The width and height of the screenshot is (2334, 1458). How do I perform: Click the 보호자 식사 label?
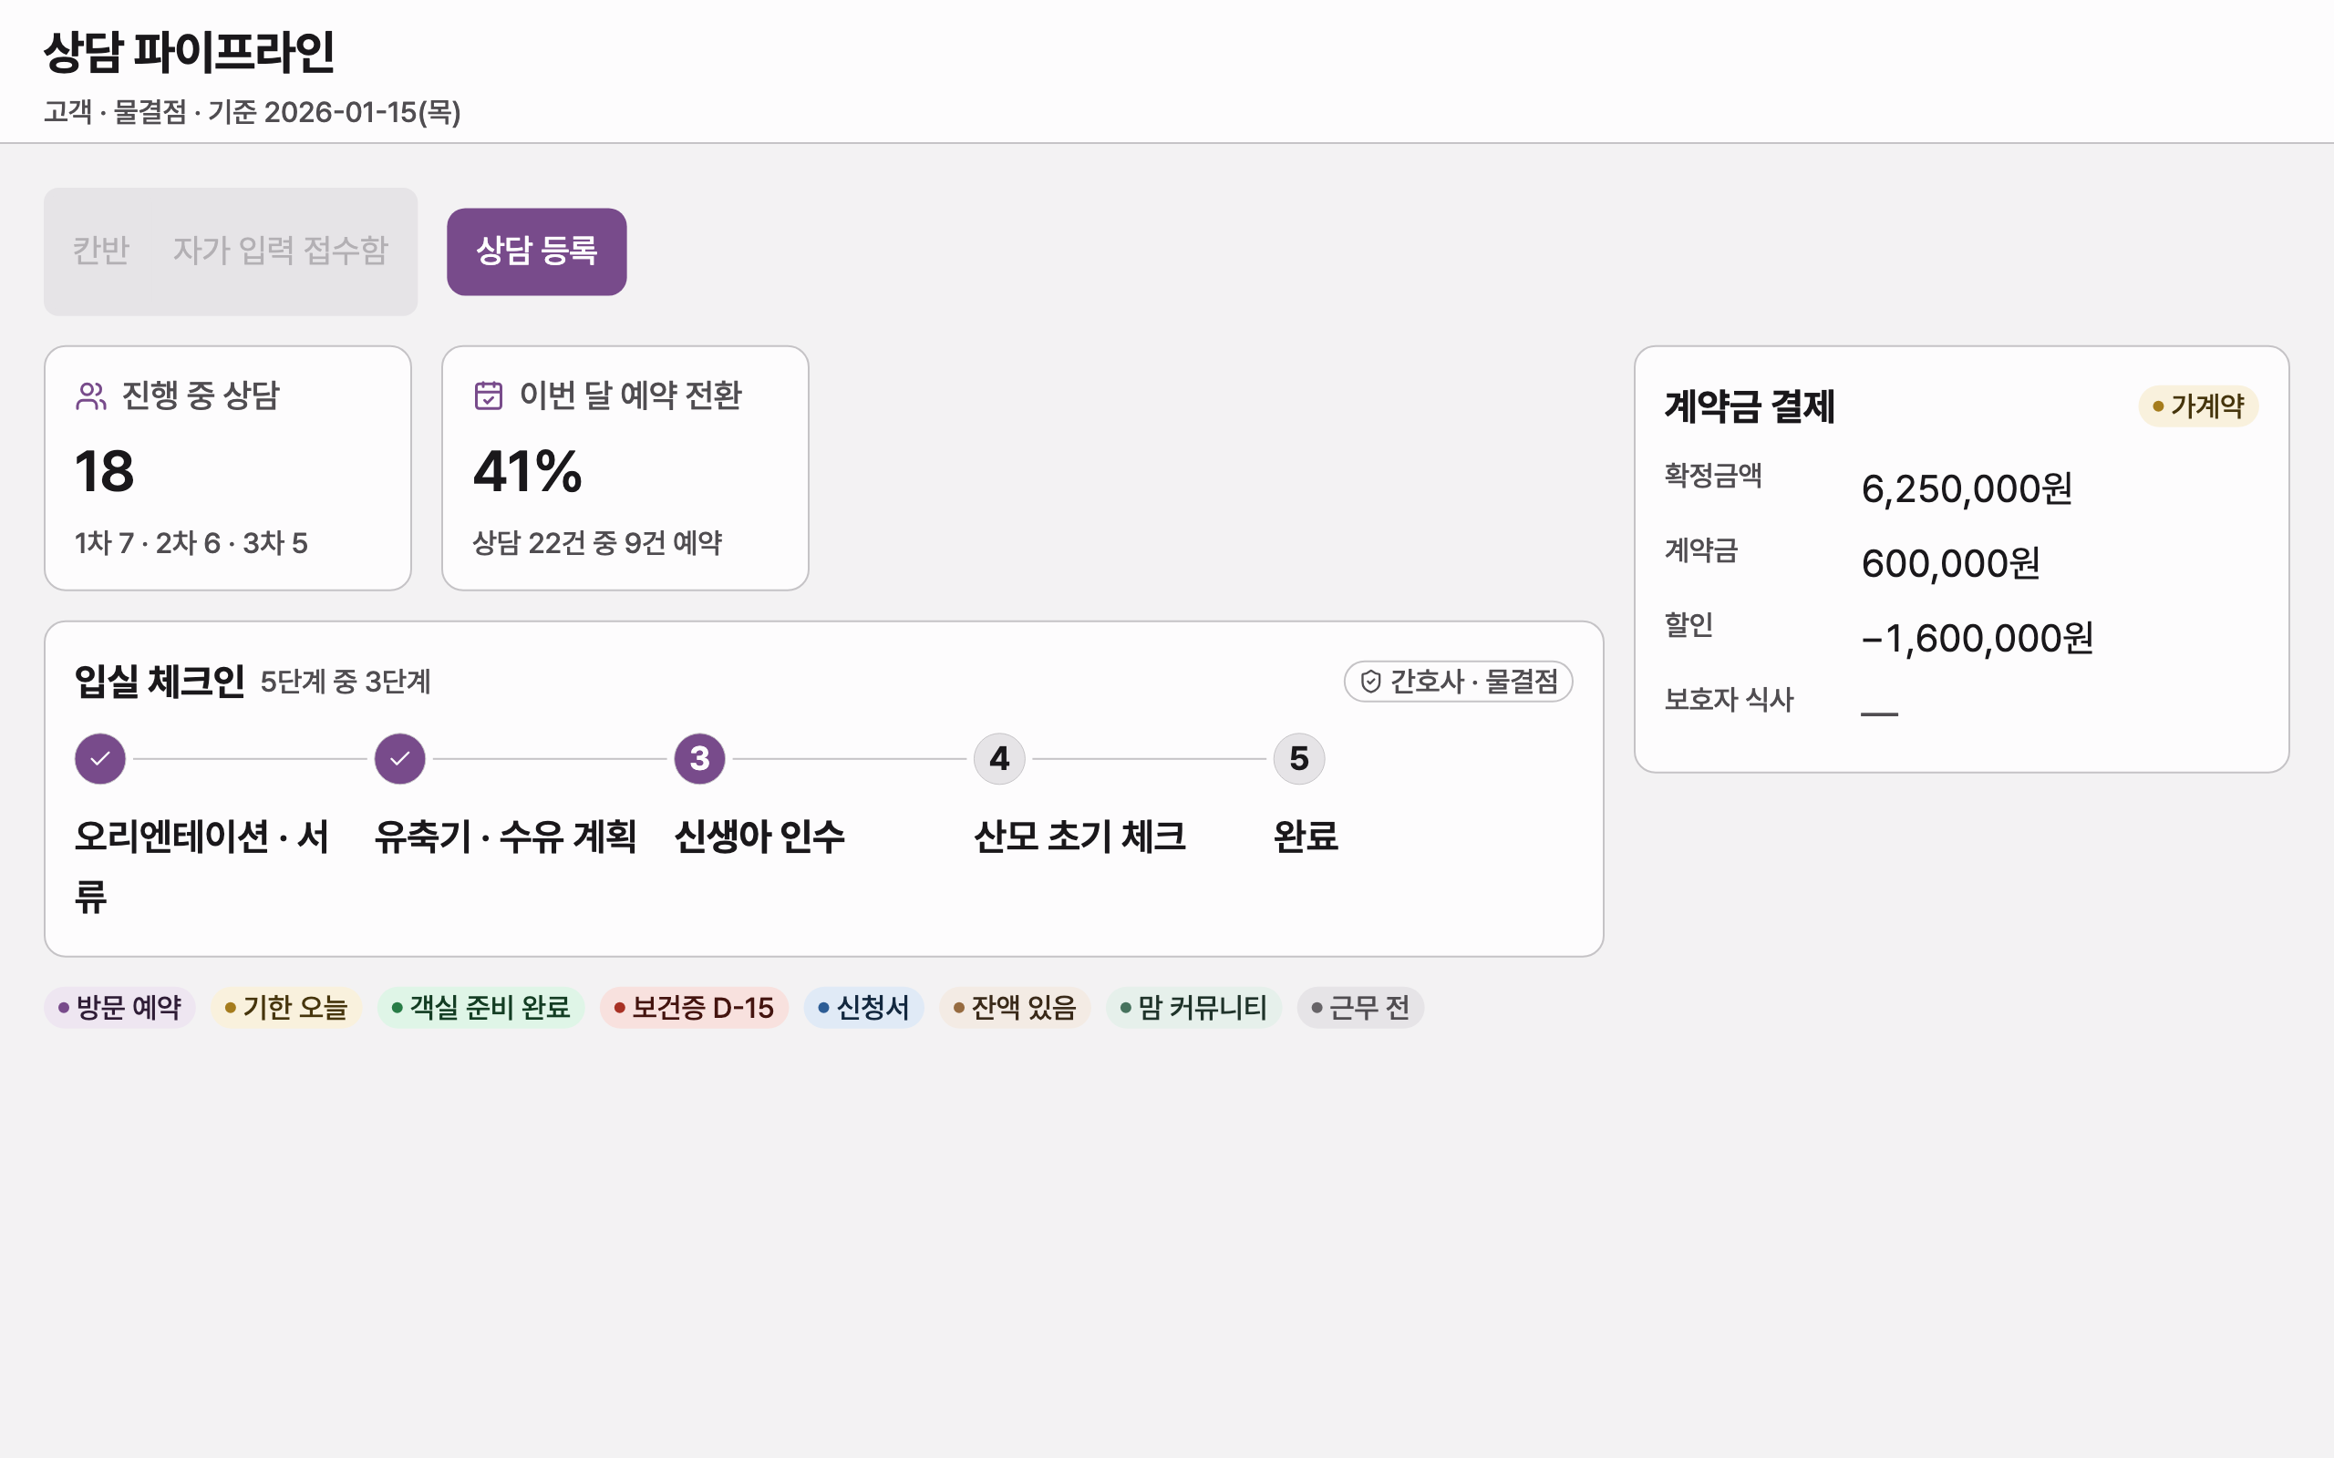(1729, 699)
